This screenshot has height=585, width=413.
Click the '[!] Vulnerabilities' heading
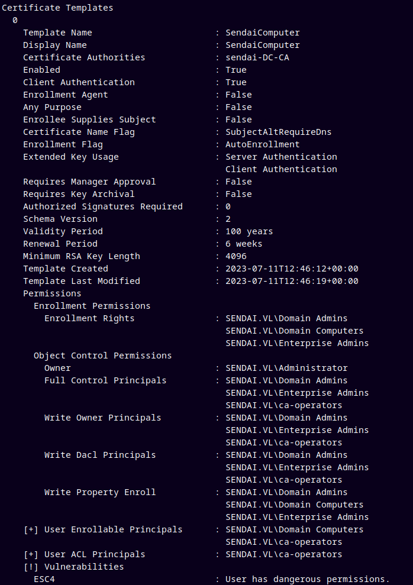(73, 567)
